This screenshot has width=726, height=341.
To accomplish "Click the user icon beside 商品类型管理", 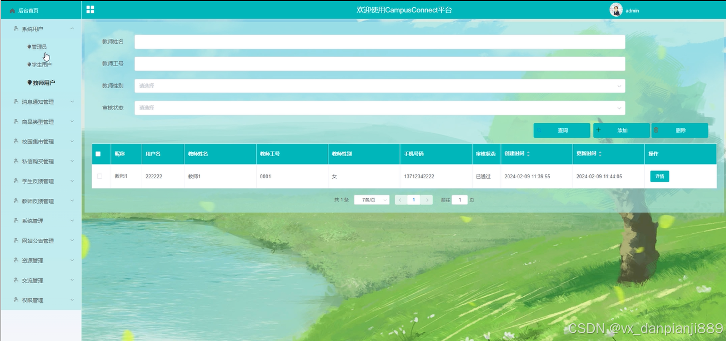I will (x=16, y=122).
